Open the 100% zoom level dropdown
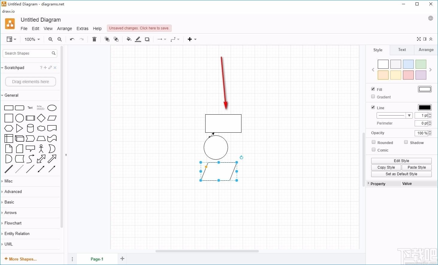 click(x=32, y=39)
